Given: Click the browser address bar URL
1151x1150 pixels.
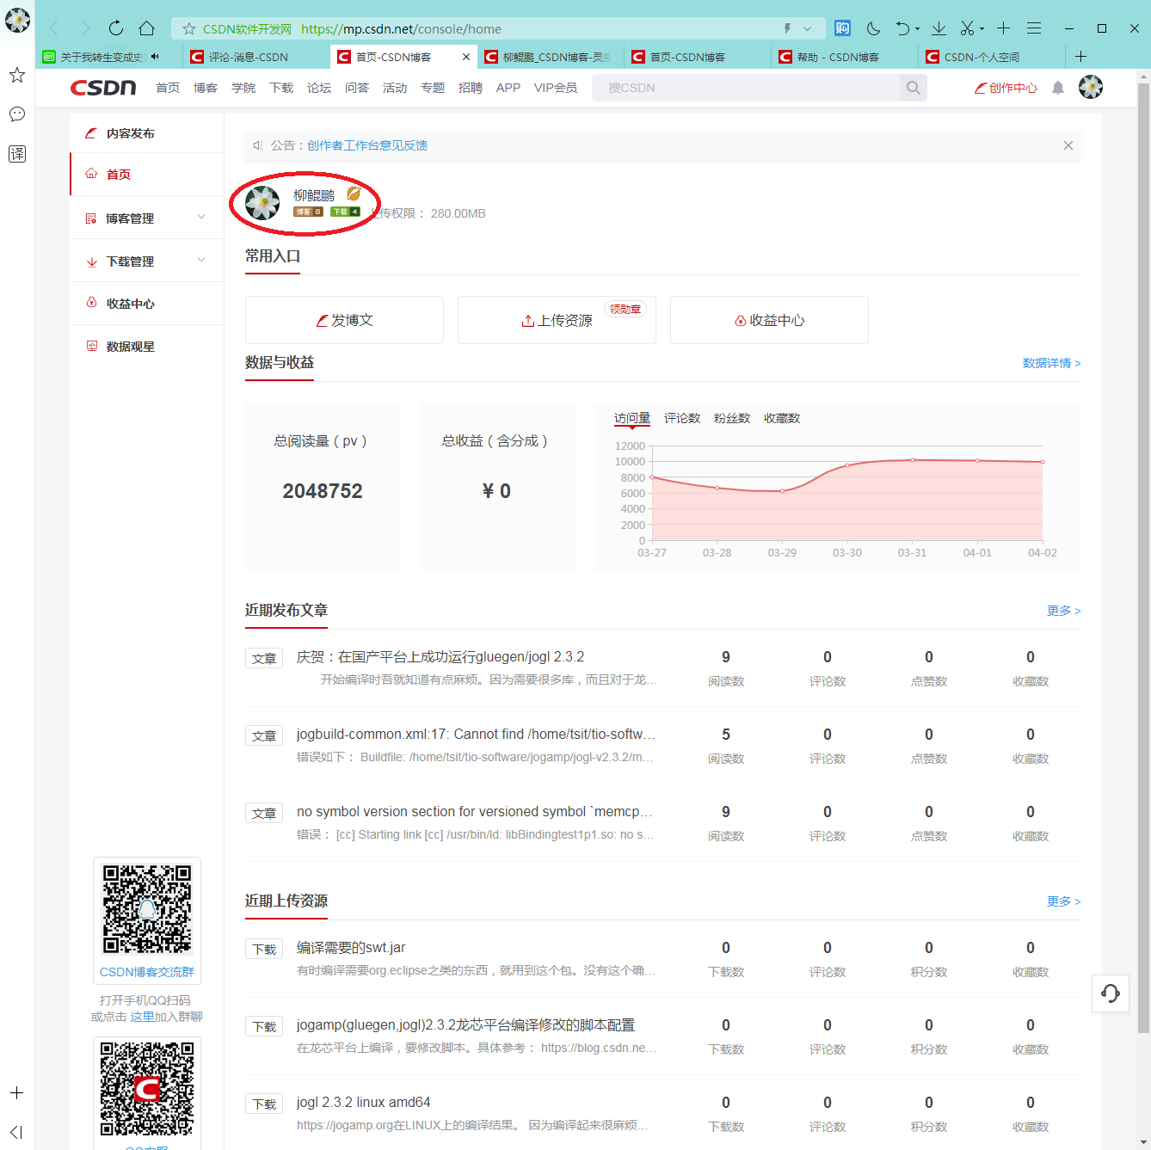Looking at the screenshot, I should (401, 29).
